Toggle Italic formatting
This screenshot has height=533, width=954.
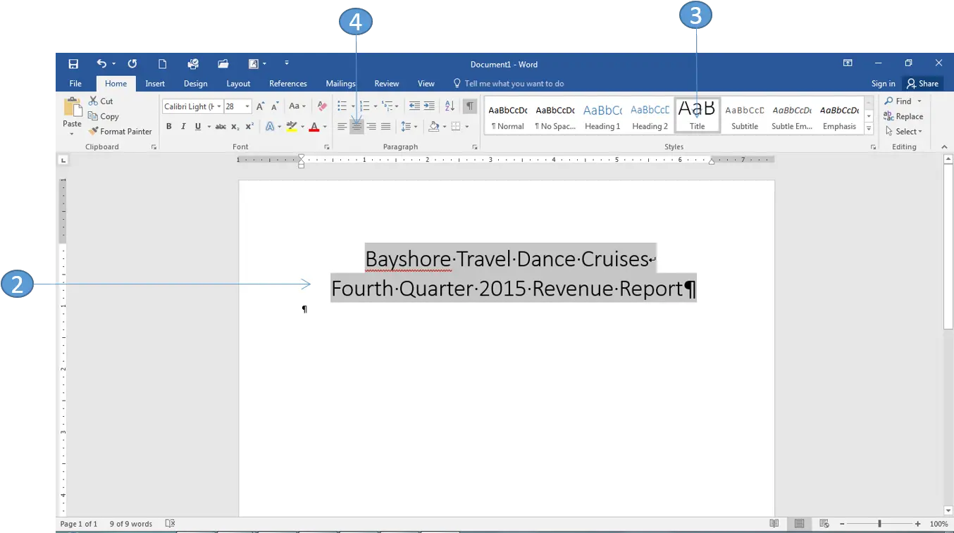coord(183,127)
